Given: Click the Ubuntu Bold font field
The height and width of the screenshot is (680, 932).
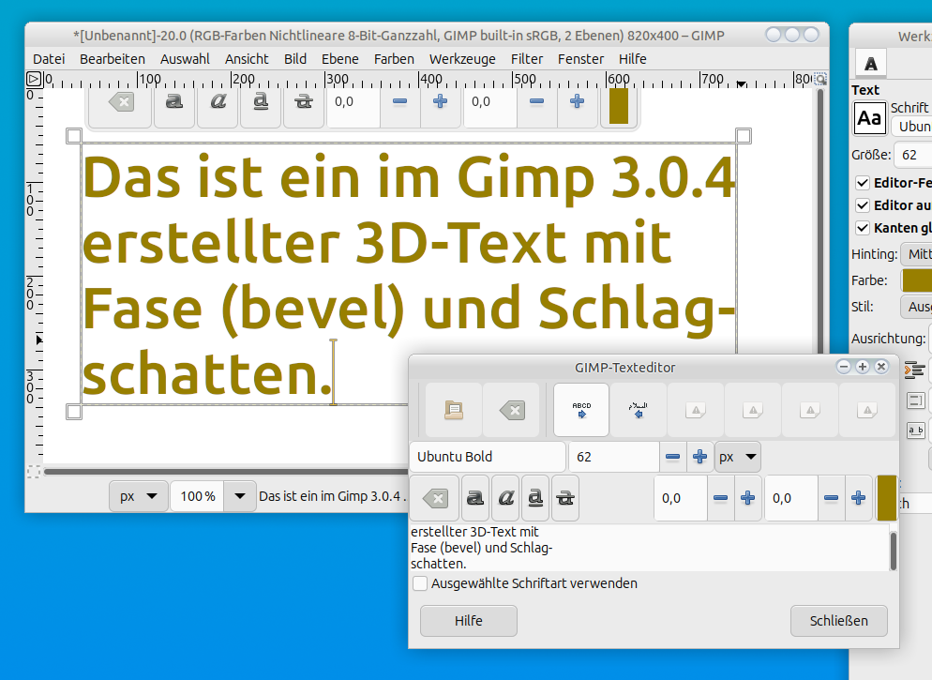Looking at the screenshot, I should [488, 457].
